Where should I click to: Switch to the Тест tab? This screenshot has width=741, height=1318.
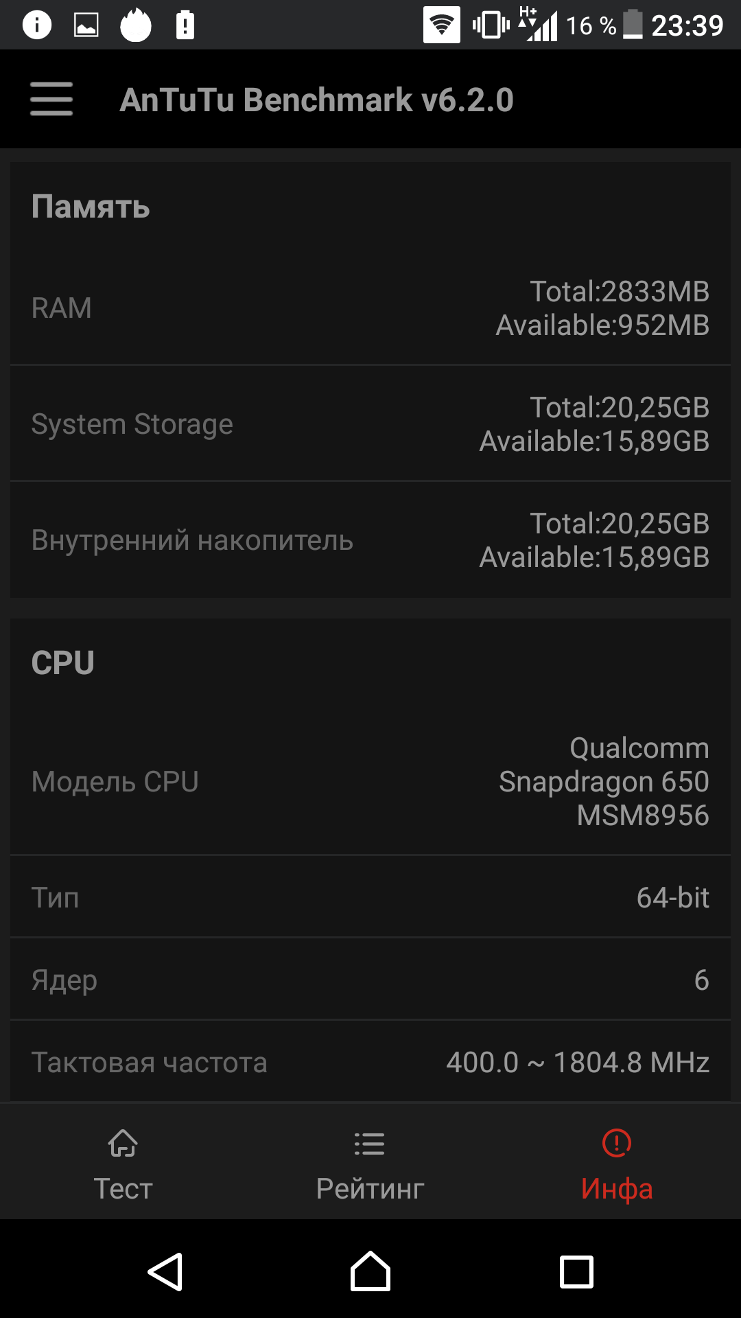tap(123, 1161)
